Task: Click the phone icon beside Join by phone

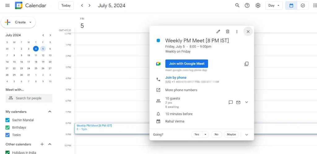Action: 158,79
